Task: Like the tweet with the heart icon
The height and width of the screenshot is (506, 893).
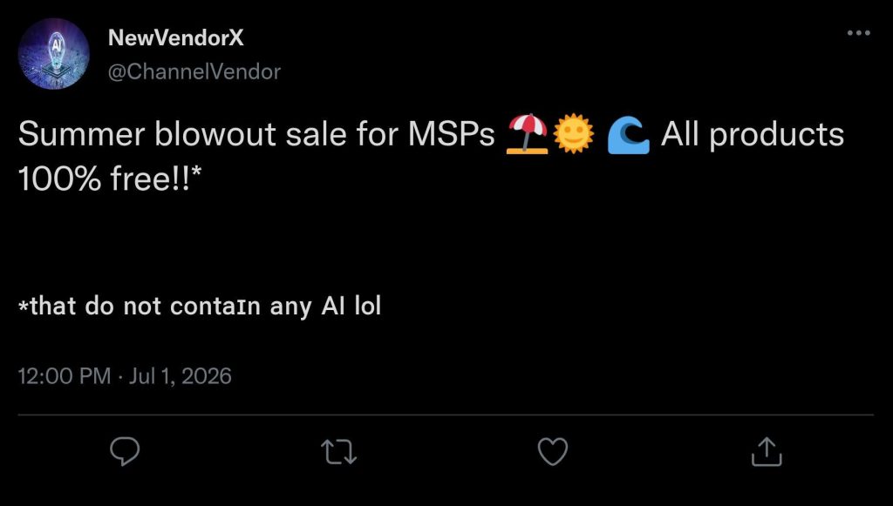Action: click(x=553, y=452)
